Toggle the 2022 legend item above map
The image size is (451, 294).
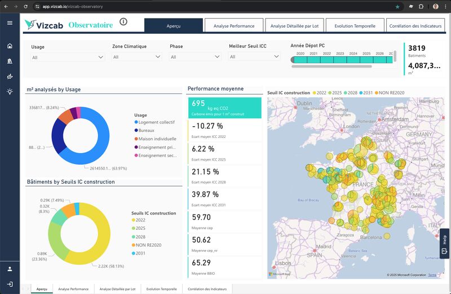pyautogui.click(x=321, y=92)
